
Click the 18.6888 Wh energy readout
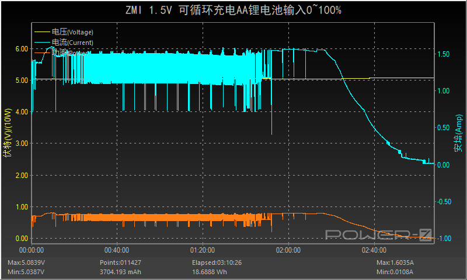(x=210, y=272)
